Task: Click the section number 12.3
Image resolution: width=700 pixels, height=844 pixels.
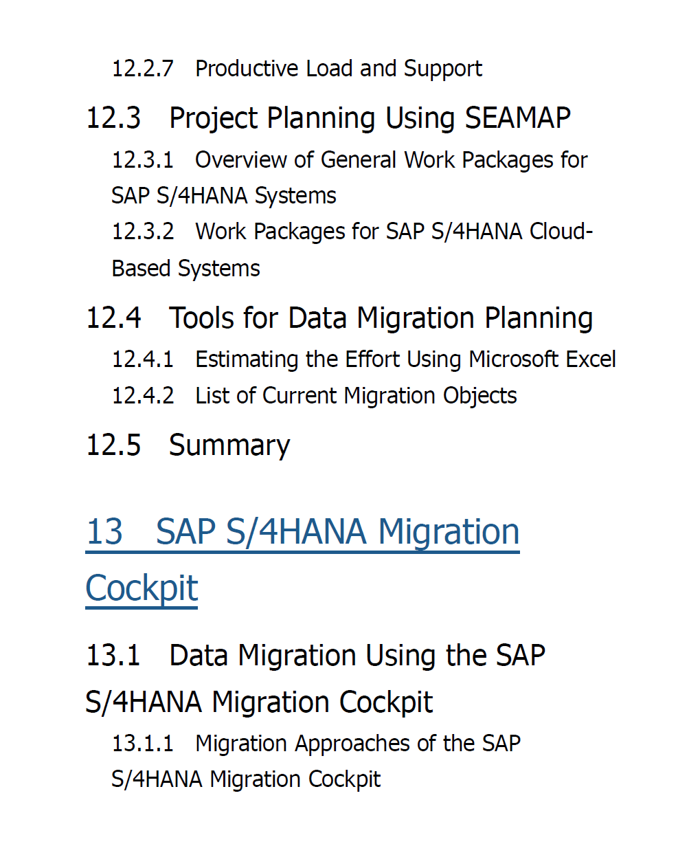Action: (x=113, y=118)
